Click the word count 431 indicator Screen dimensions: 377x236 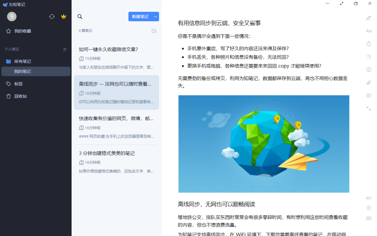pos(368,198)
